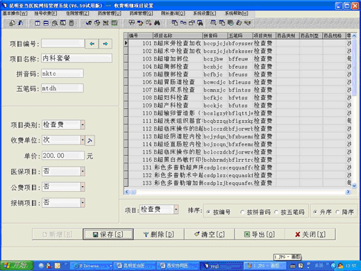Select table row 131 彩色多普勒超声

[x=237, y=167]
